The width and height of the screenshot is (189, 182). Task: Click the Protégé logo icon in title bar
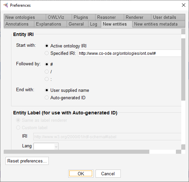(6, 5)
